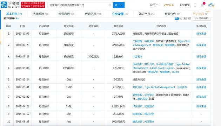The height and width of the screenshot is (126, 221).
Task: Select the 30亿美元 valuation cell
Action: [94, 57]
